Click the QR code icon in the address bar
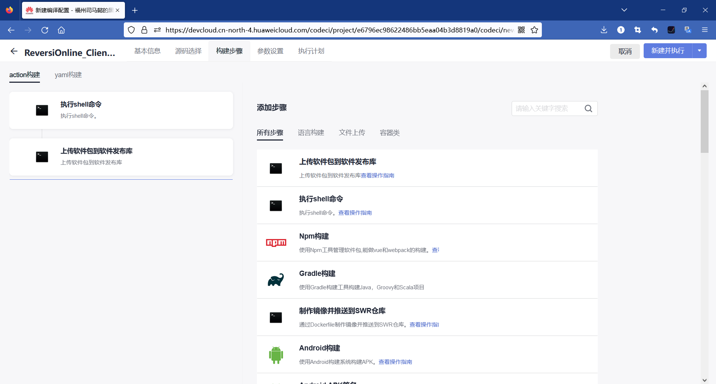 (x=521, y=30)
